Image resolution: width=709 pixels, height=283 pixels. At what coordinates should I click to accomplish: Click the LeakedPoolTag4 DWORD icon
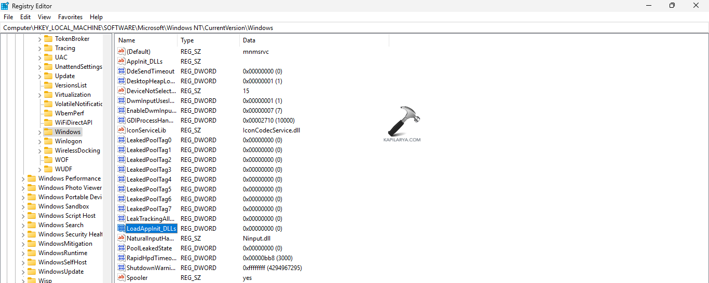121,179
